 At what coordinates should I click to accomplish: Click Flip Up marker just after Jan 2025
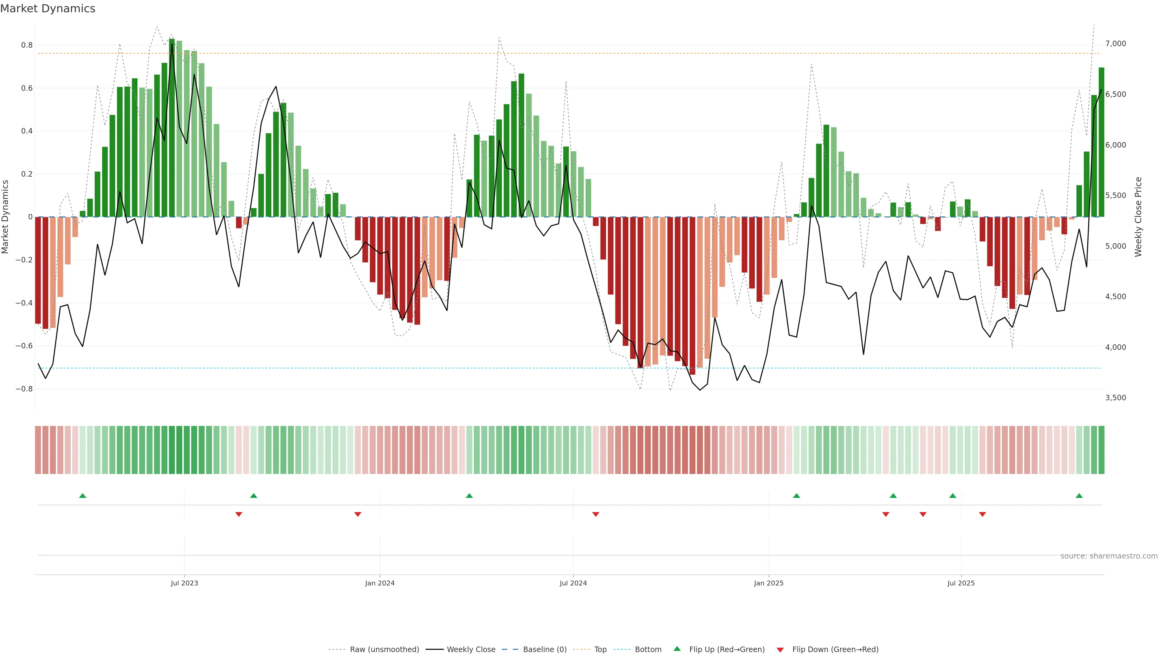point(796,496)
